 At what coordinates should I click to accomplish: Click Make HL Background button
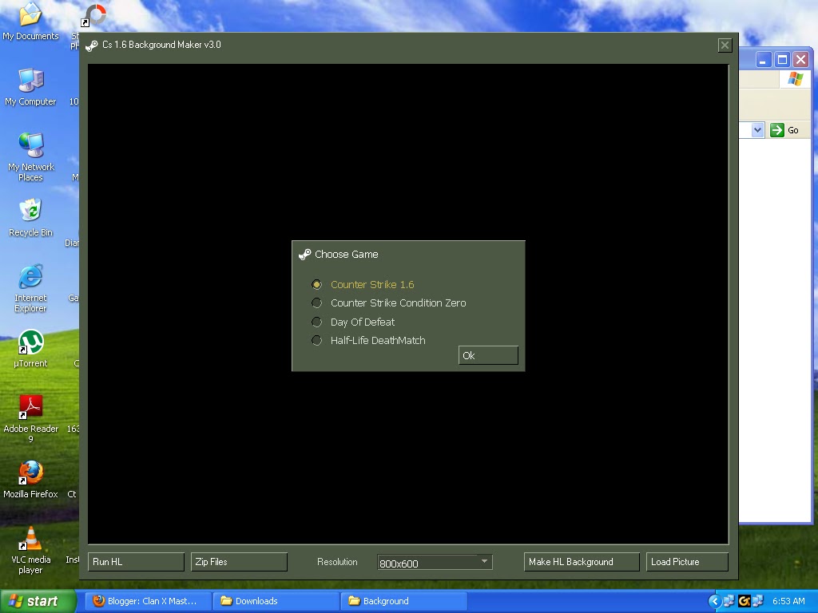pos(582,562)
